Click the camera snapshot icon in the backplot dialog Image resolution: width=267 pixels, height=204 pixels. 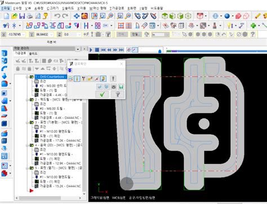tap(114, 87)
